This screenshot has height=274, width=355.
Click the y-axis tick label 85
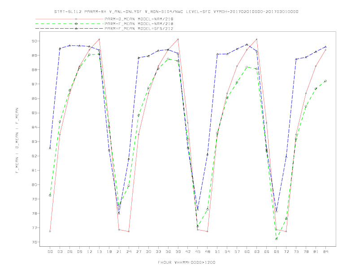[34, 113]
